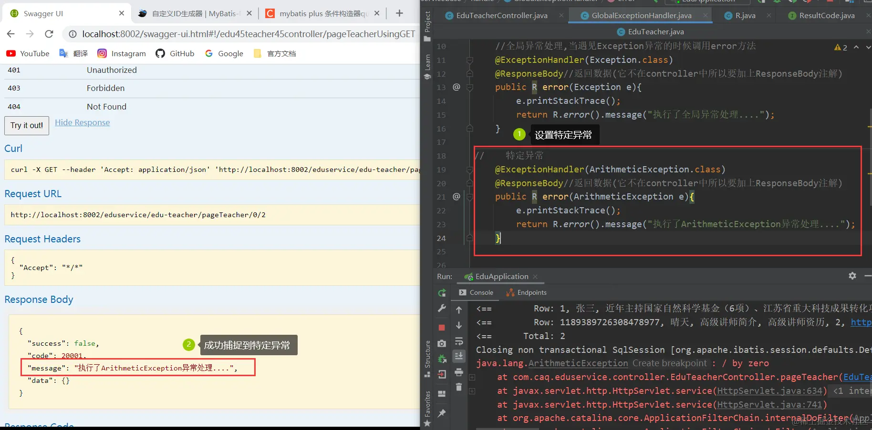Open the Structure tool window
This screenshot has width=872, height=430.
tap(427, 359)
